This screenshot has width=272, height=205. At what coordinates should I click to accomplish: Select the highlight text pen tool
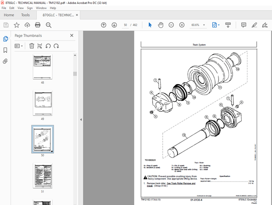[254, 25]
